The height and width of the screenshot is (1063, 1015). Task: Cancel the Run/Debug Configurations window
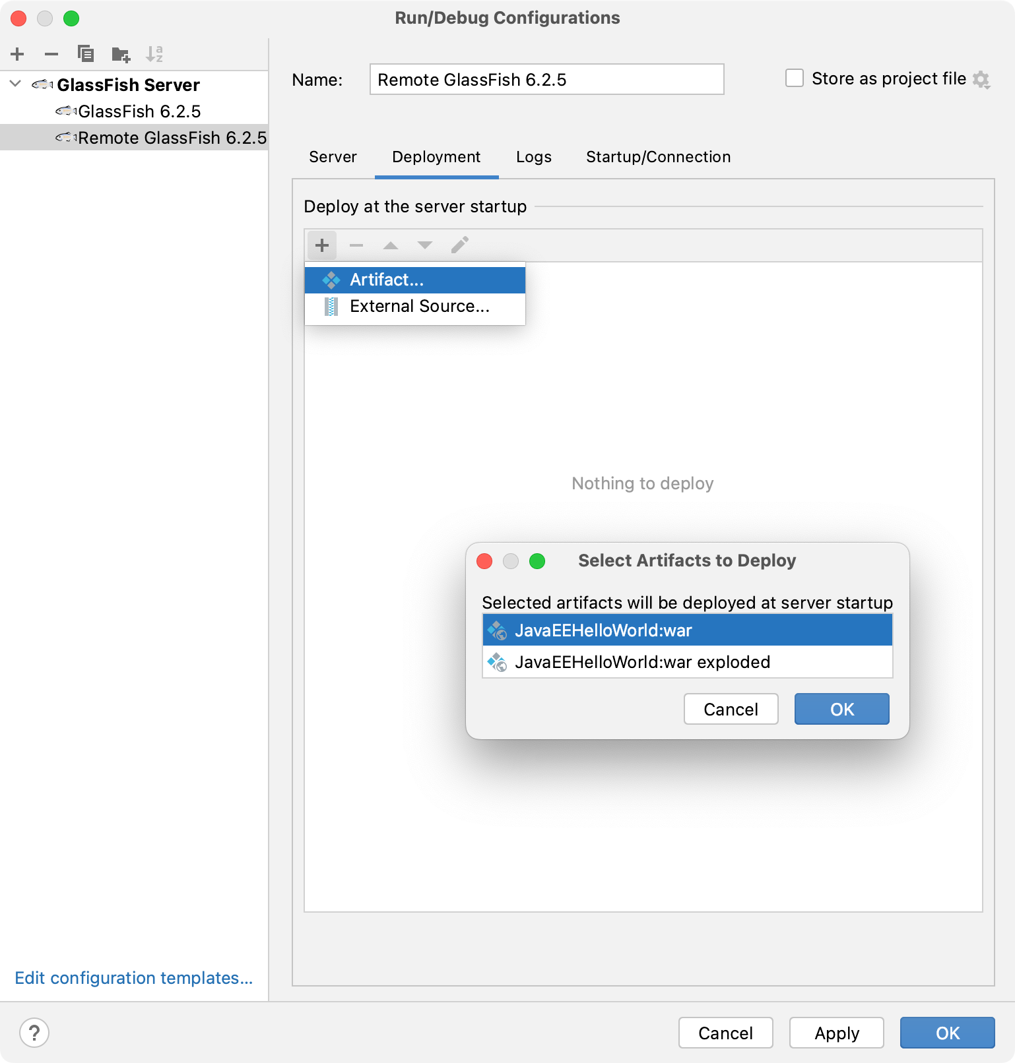tap(725, 1033)
